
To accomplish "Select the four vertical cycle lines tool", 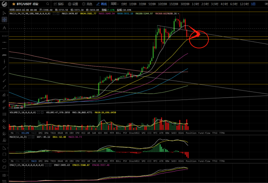I will tap(4, 114).
